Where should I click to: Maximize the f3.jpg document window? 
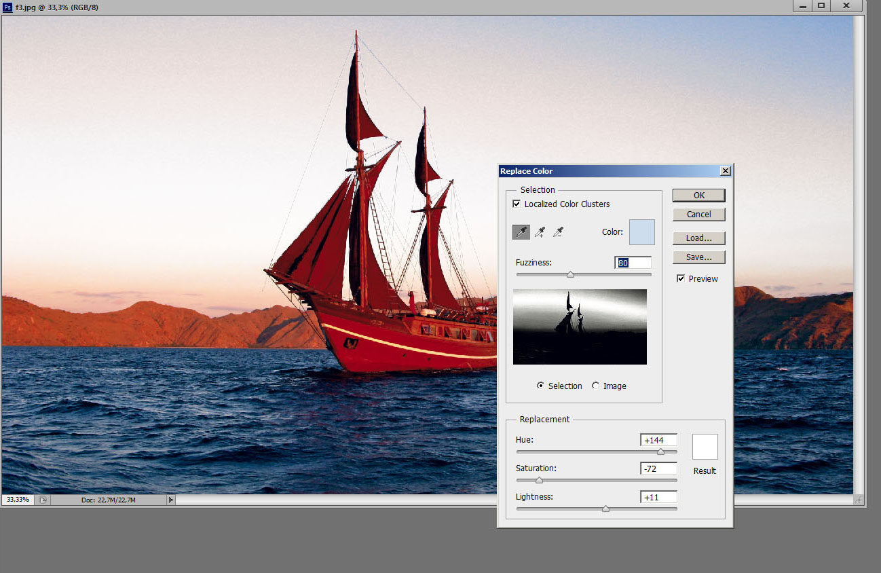tap(821, 5)
